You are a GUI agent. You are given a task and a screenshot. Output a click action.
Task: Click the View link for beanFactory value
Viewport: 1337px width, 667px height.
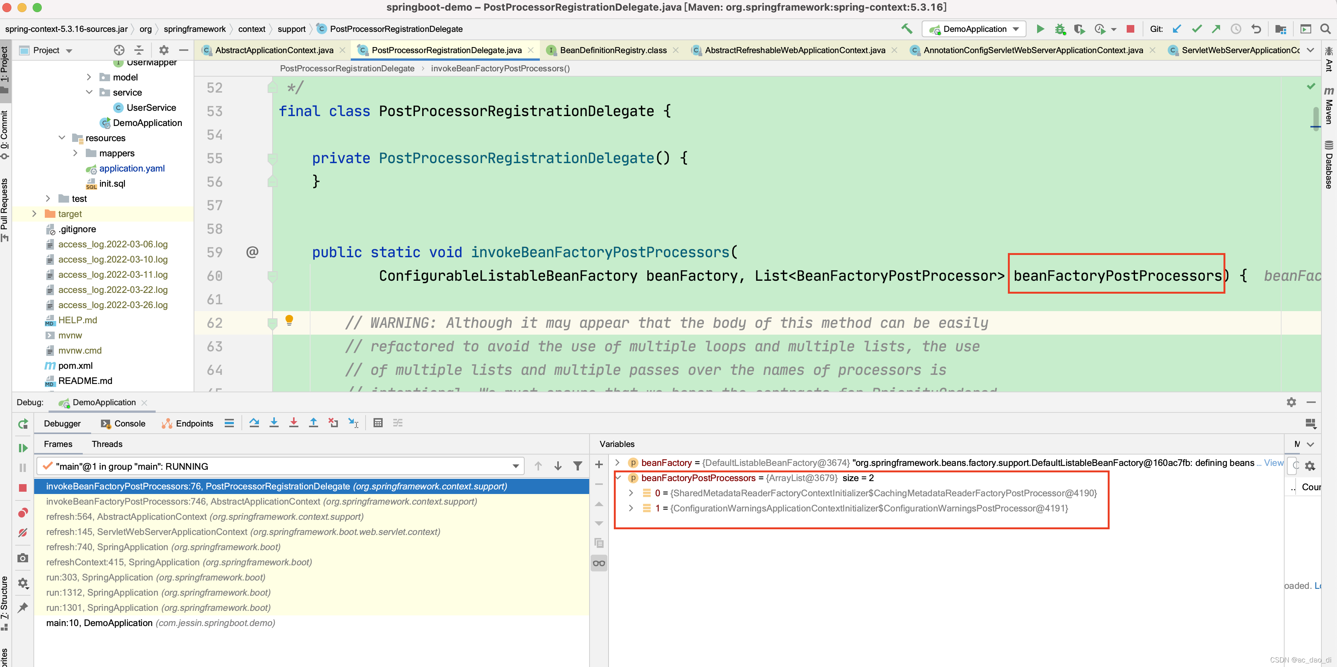tap(1273, 462)
